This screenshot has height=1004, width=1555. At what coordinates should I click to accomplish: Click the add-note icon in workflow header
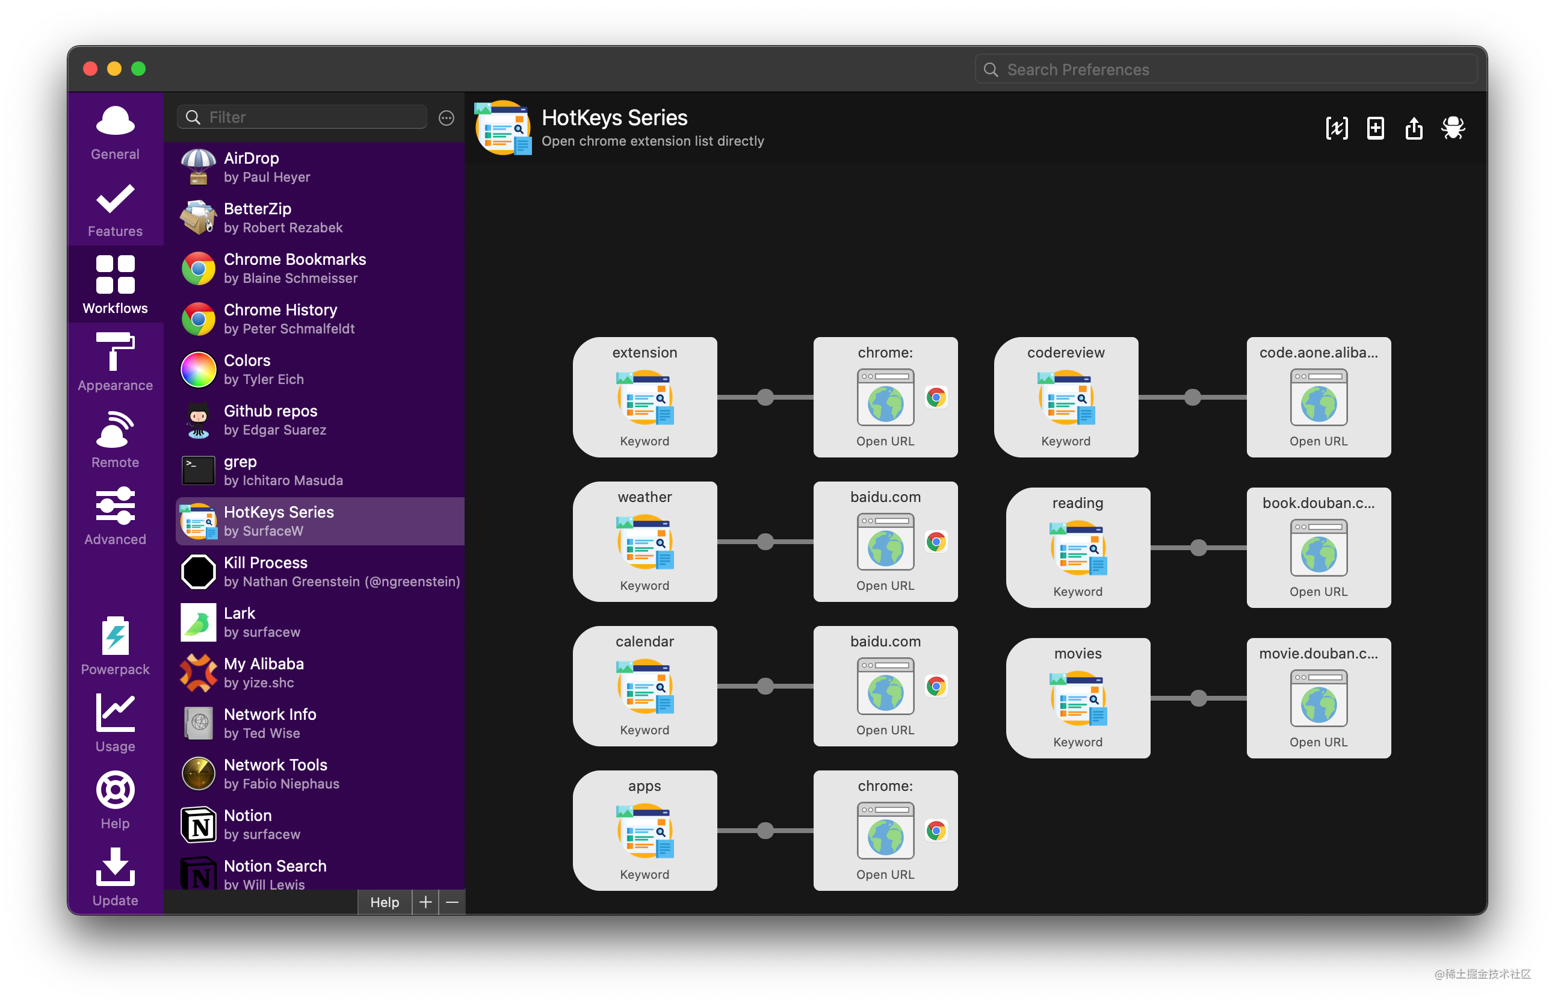click(x=1375, y=128)
